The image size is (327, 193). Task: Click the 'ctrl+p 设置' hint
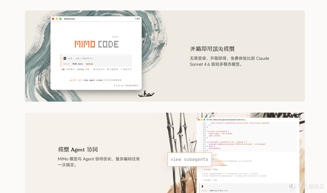[x=83, y=69]
